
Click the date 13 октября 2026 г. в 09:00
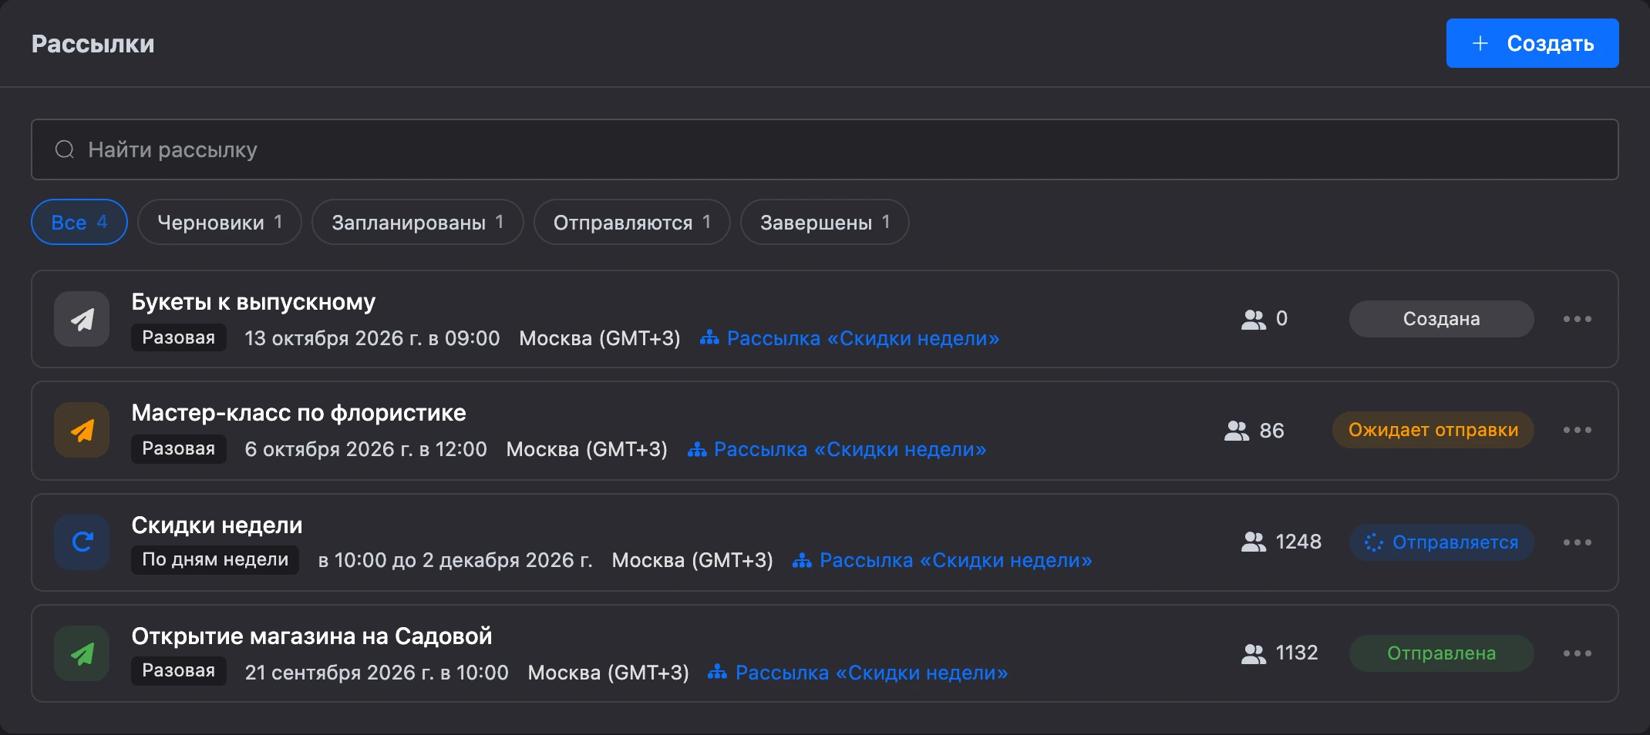point(372,338)
